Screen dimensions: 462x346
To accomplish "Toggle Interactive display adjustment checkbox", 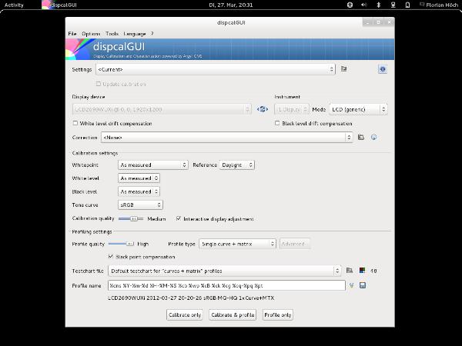I will (x=179, y=218).
